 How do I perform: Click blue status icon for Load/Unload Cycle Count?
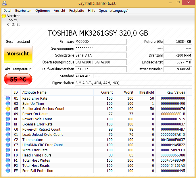pos(8,135)
